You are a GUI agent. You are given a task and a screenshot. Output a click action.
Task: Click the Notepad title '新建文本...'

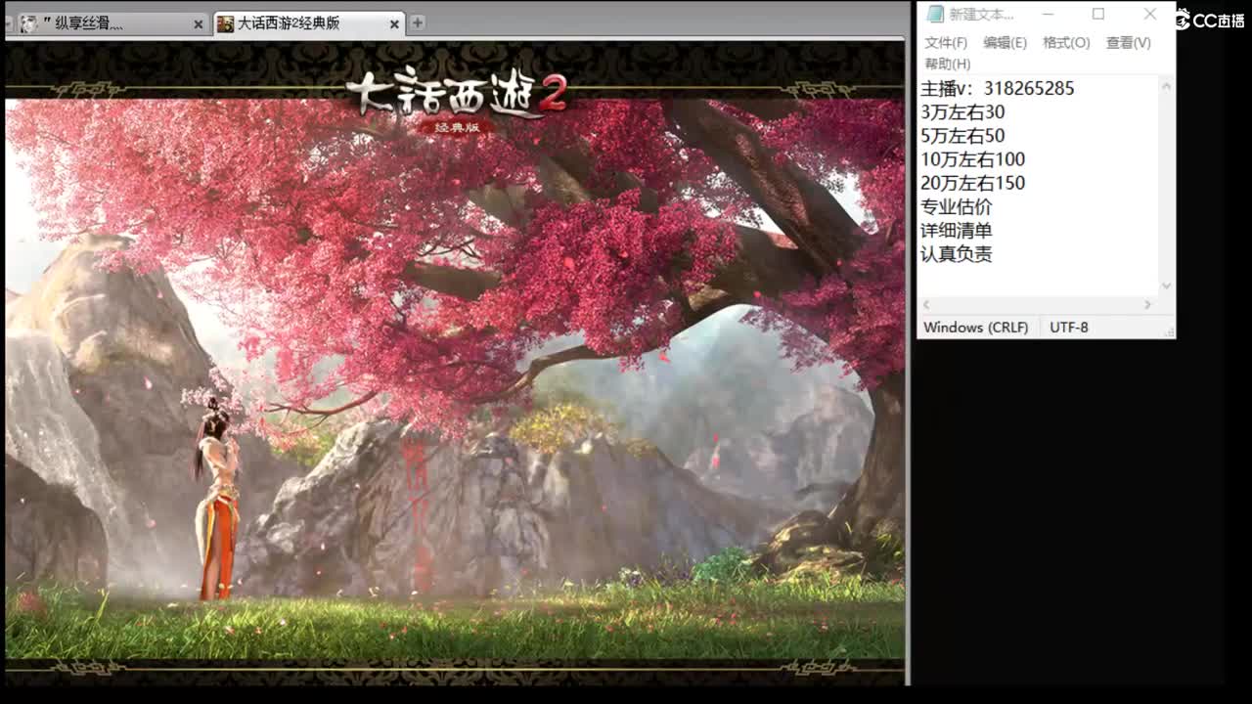coord(982,15)
